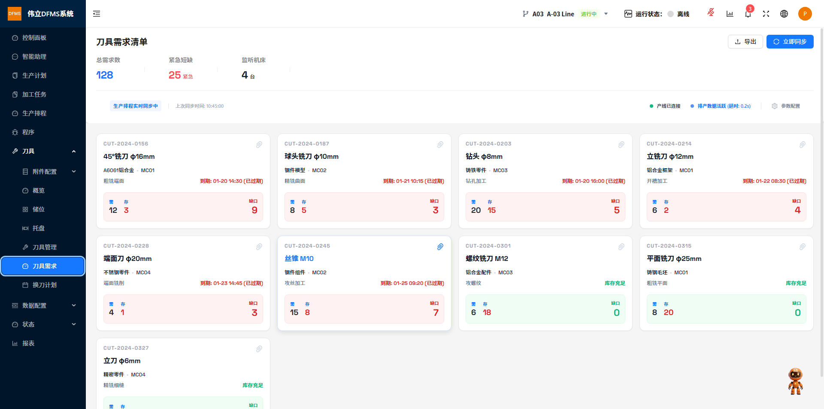Click the 产线已连接 status indicator
Viewport: 824px width, 409px height.
665,106
